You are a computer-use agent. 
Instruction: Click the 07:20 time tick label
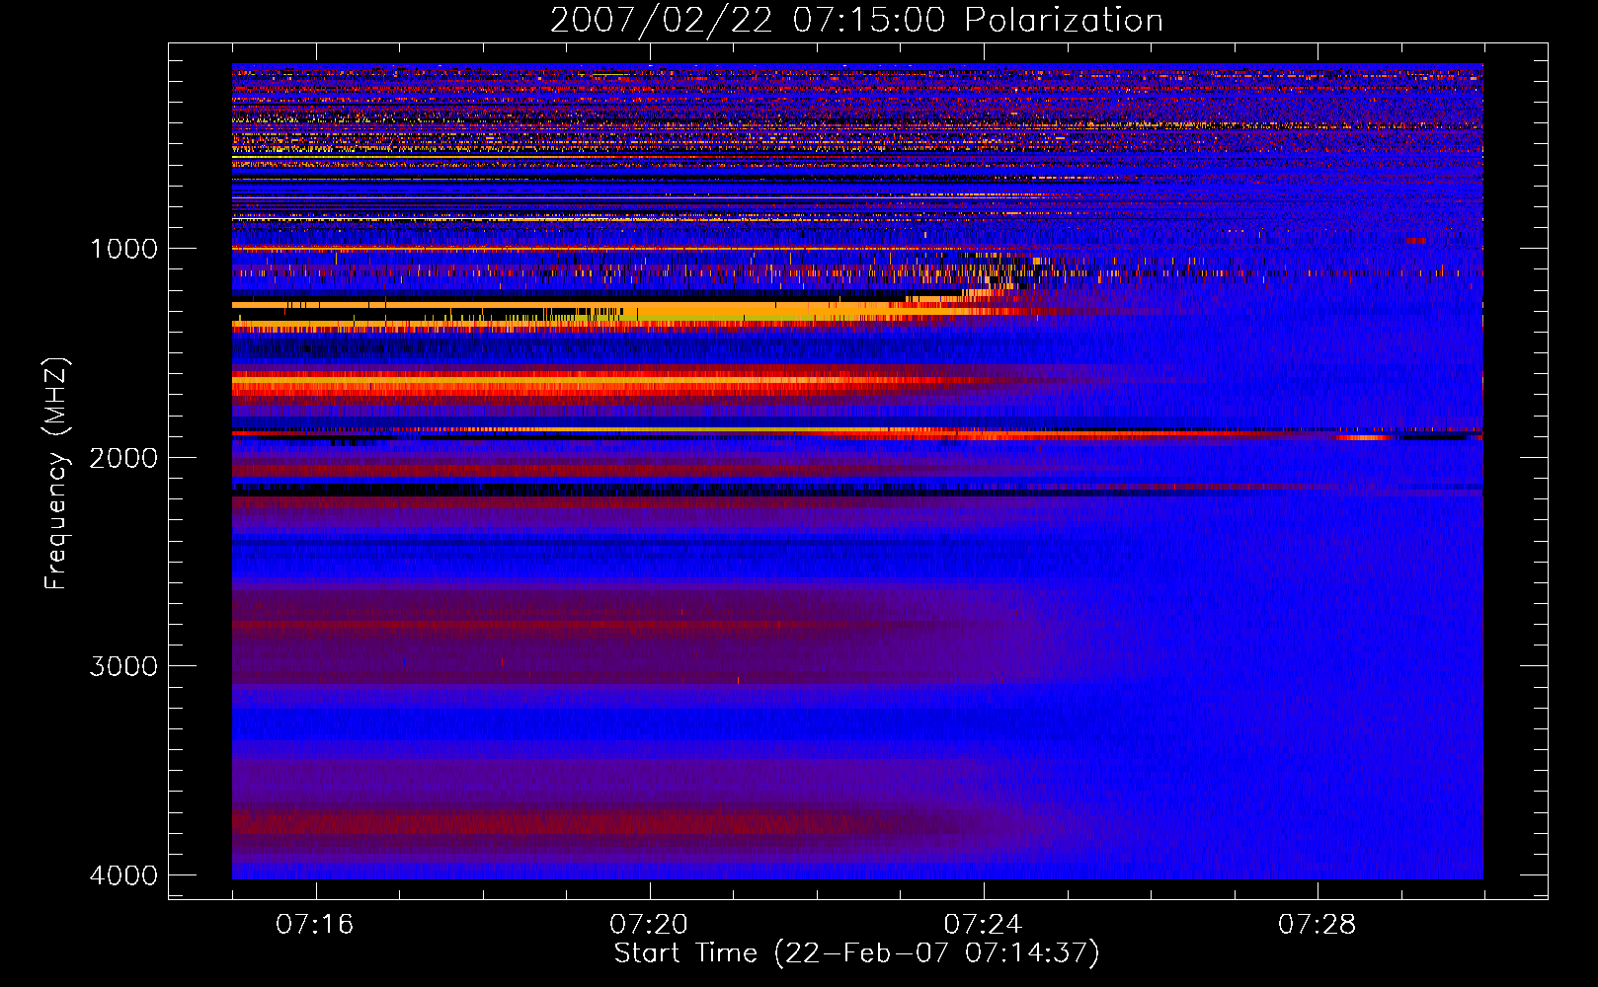tap(649, 924)
